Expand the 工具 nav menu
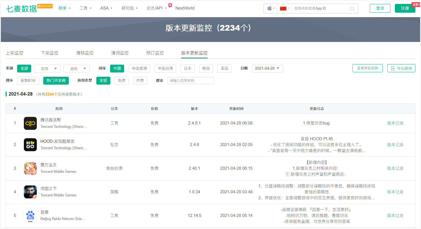This screenshot has width=421, height=229. [x=85, y=8]
